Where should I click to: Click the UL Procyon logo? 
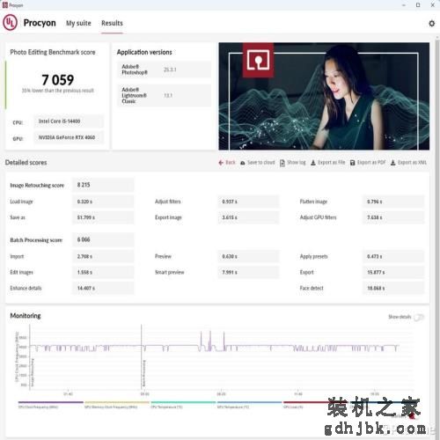[x=11, y=23]
